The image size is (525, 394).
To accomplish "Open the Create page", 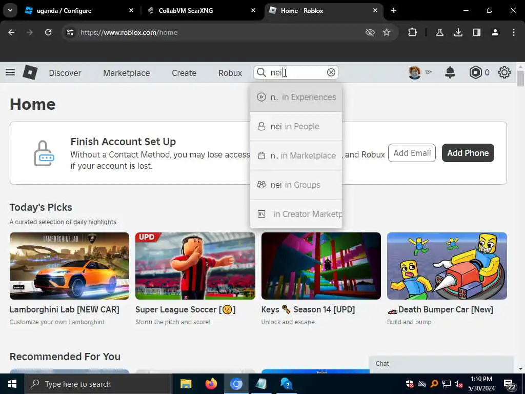I will pyautogui.click(x=184, y=73).
